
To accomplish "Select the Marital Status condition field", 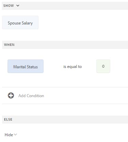I will (26, 66).
